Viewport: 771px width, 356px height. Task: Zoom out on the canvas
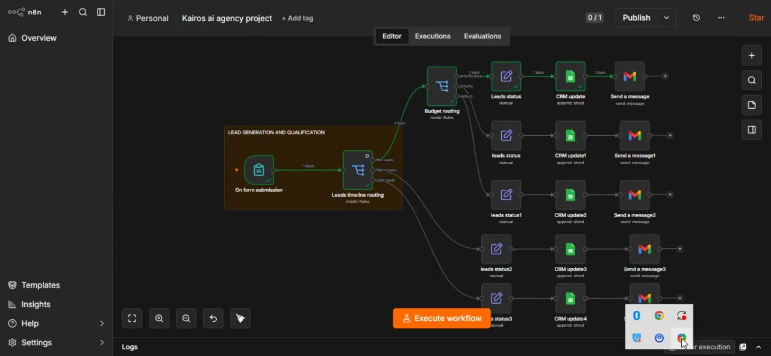pyautogui.click(x=186, y=318)
